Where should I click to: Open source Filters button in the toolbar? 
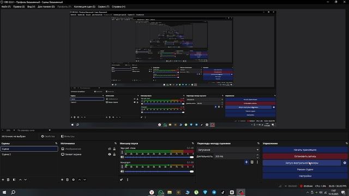tap(68, 136)
